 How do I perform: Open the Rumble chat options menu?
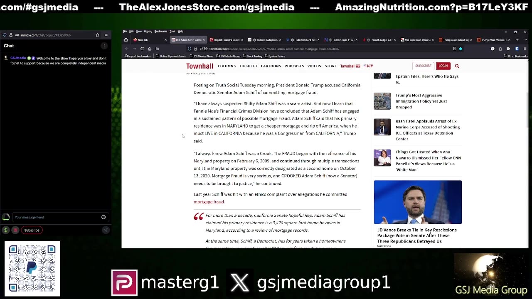tap(104, 46)
